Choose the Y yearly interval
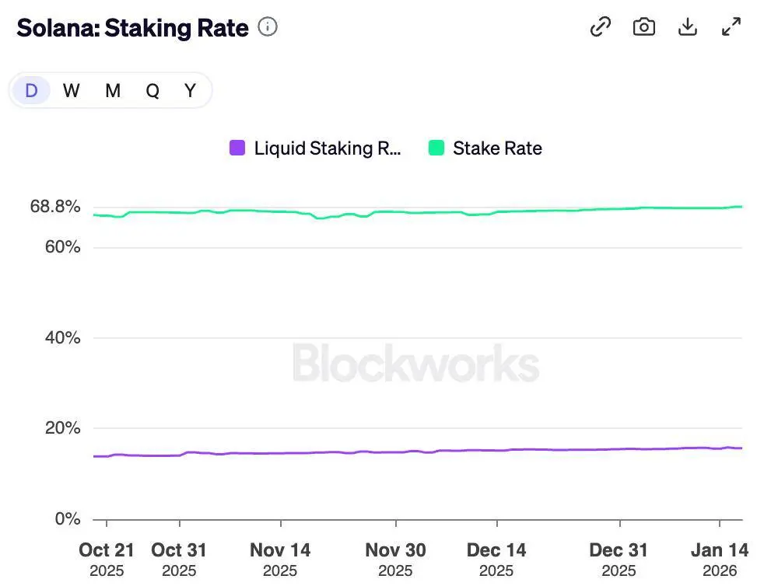This screenshot has width=764, height=586. point(190,91)
